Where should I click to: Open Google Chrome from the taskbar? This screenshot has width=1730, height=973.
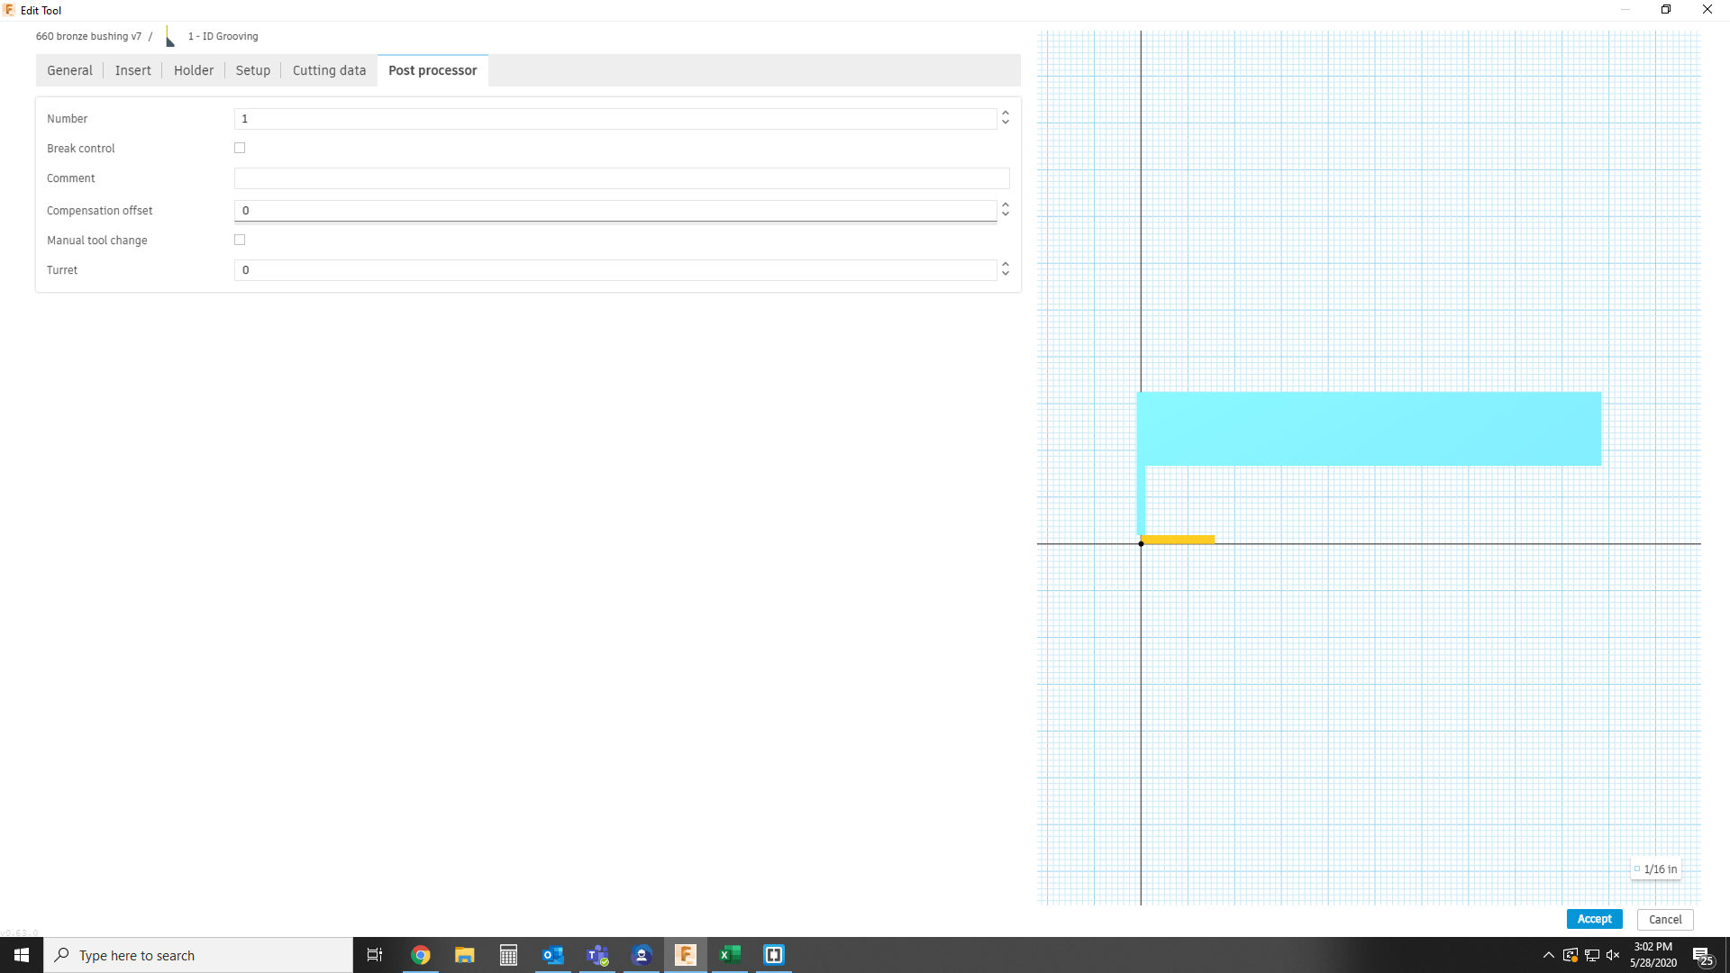pos(421,955)
